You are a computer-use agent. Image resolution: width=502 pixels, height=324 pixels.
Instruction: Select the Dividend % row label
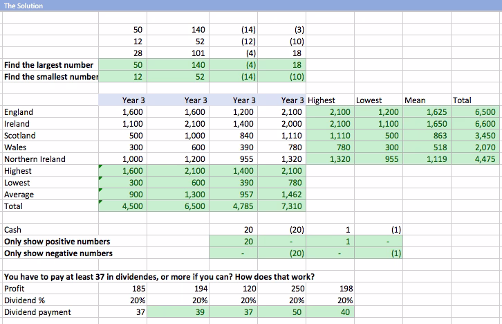(x=24, y=300)
